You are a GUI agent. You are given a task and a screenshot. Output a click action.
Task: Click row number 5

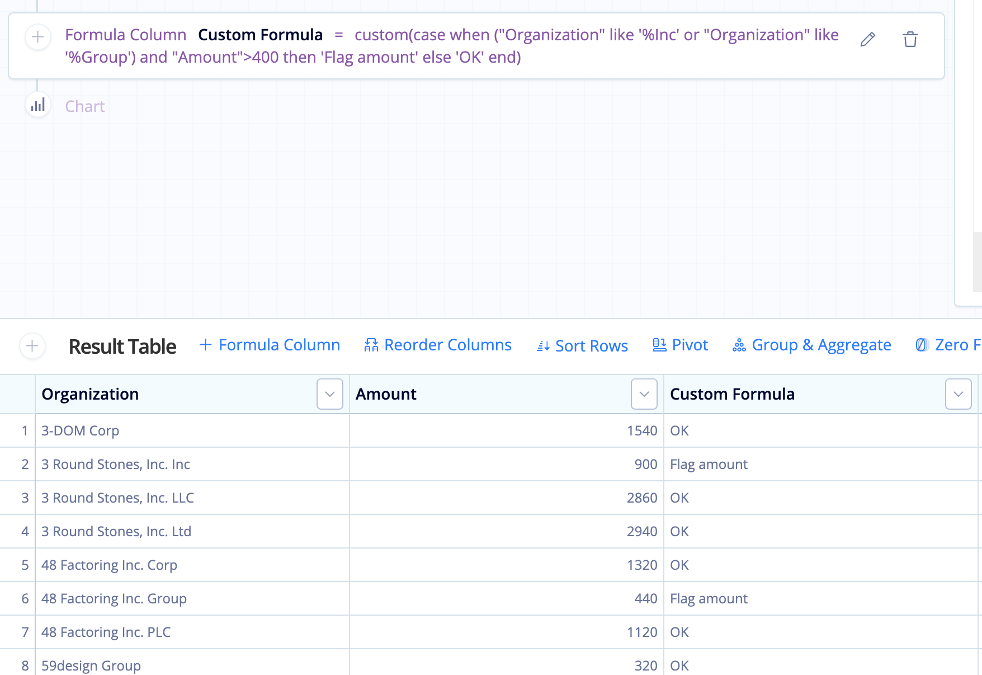click(x=25, y=565)
